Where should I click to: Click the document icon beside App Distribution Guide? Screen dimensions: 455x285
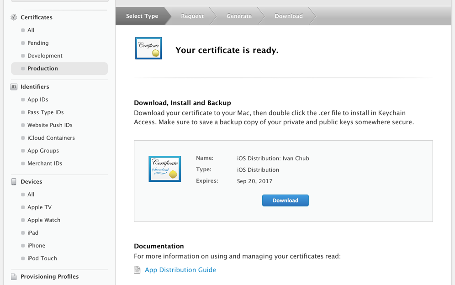[137, 270]
